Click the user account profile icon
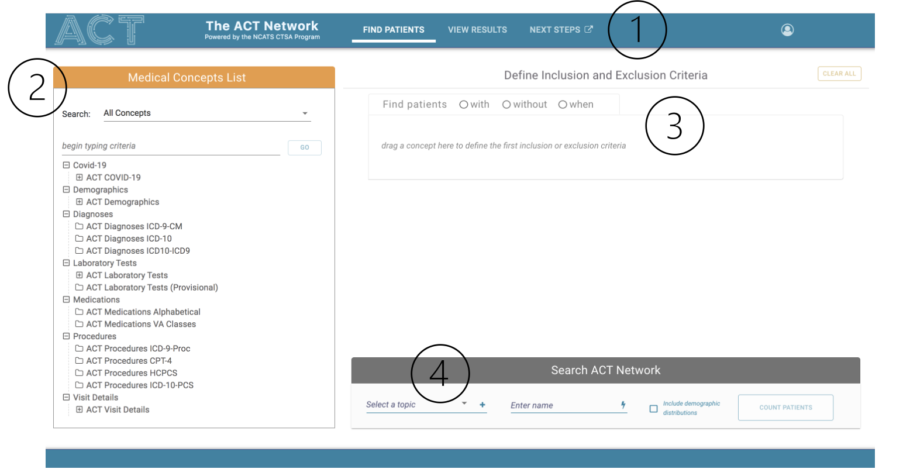 tap(787, 30)
